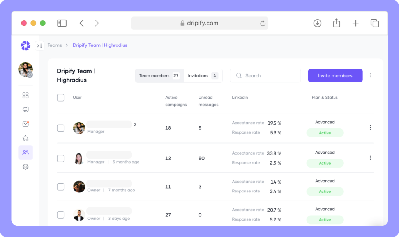The height and width of the screenshot is (237, 399).
Task: Tick the checkbox for the row with 18 campaigns
Action: tap(60, 128)
